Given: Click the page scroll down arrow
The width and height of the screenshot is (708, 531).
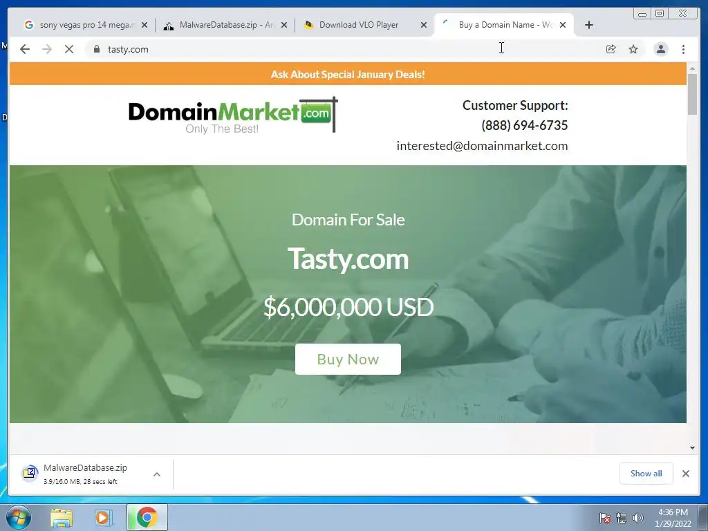Looking at the screenshot, I should click(x=693, y=448).
